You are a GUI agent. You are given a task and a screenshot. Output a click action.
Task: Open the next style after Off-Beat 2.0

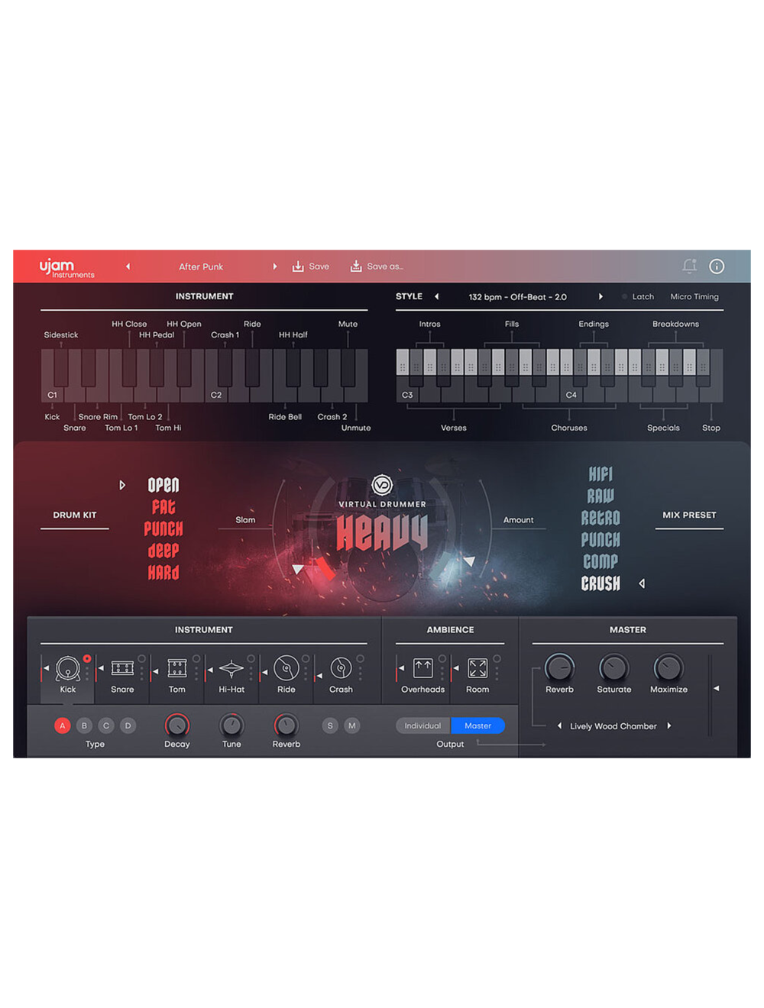click(601, 296)
